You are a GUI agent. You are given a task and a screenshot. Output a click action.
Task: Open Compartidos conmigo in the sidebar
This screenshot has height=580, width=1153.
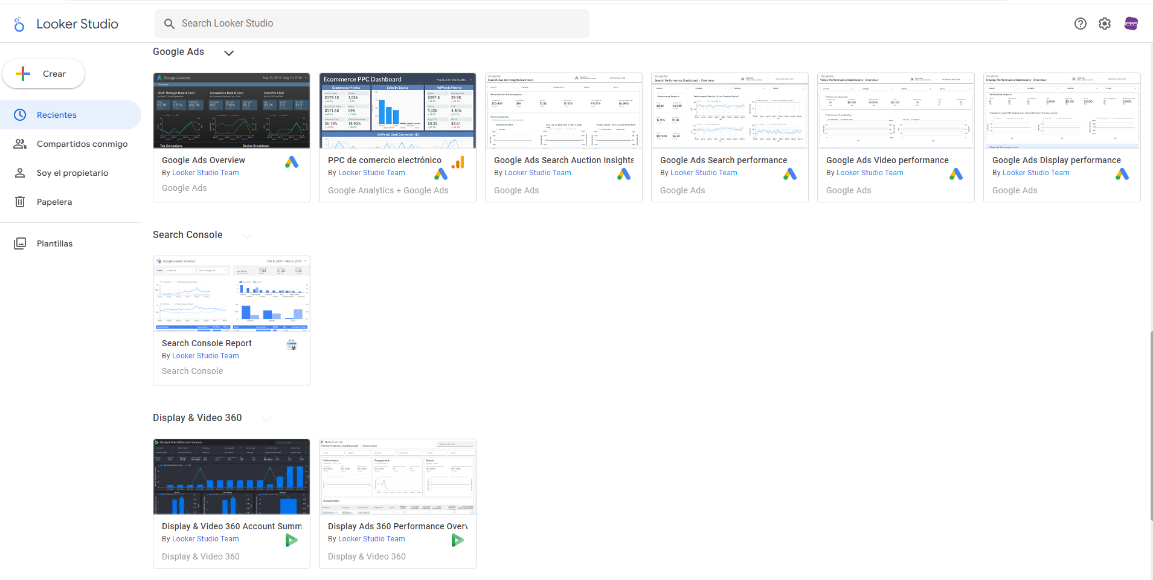tap(82, 144)
